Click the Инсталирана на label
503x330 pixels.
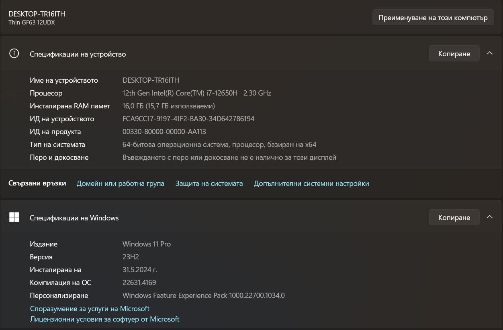pyautogui.click(x=55, y=270)
